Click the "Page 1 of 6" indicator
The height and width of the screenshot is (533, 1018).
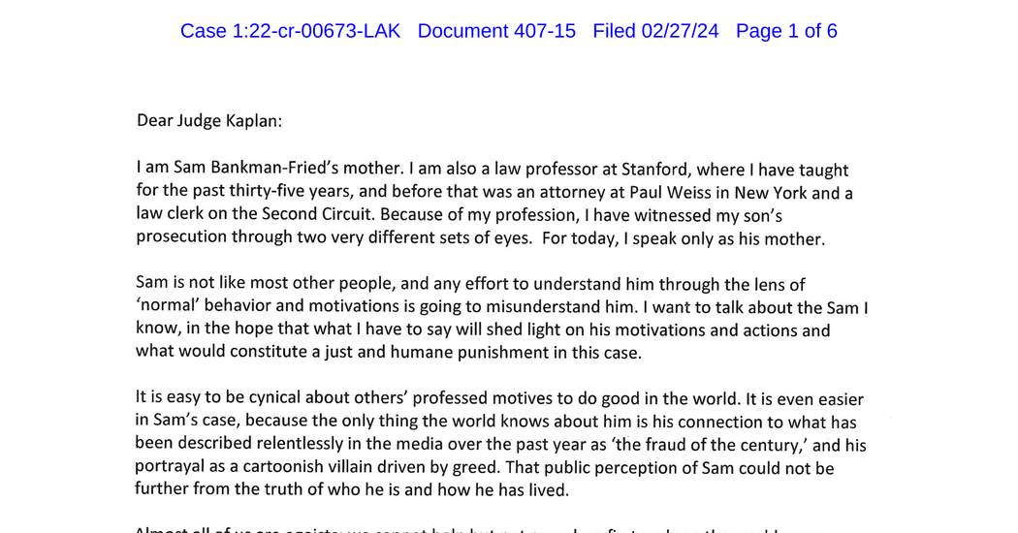click(786, 31)
